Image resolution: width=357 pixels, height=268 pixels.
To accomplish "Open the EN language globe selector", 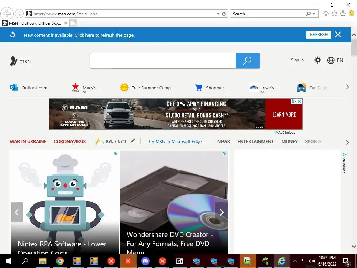I will [x=335, y=60].
